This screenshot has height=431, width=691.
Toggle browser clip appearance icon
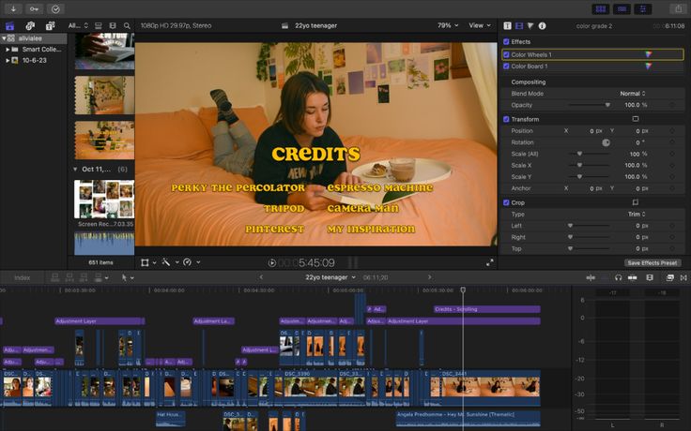click(x=99, y=26)
